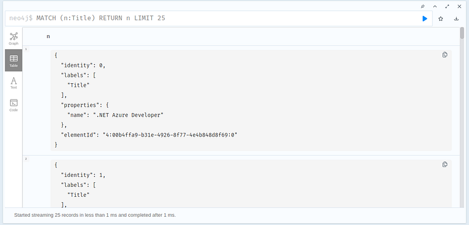Click the ".NET Azure Developer" name value
Viewport: 469px width, 225px height.
coord(128,115)
